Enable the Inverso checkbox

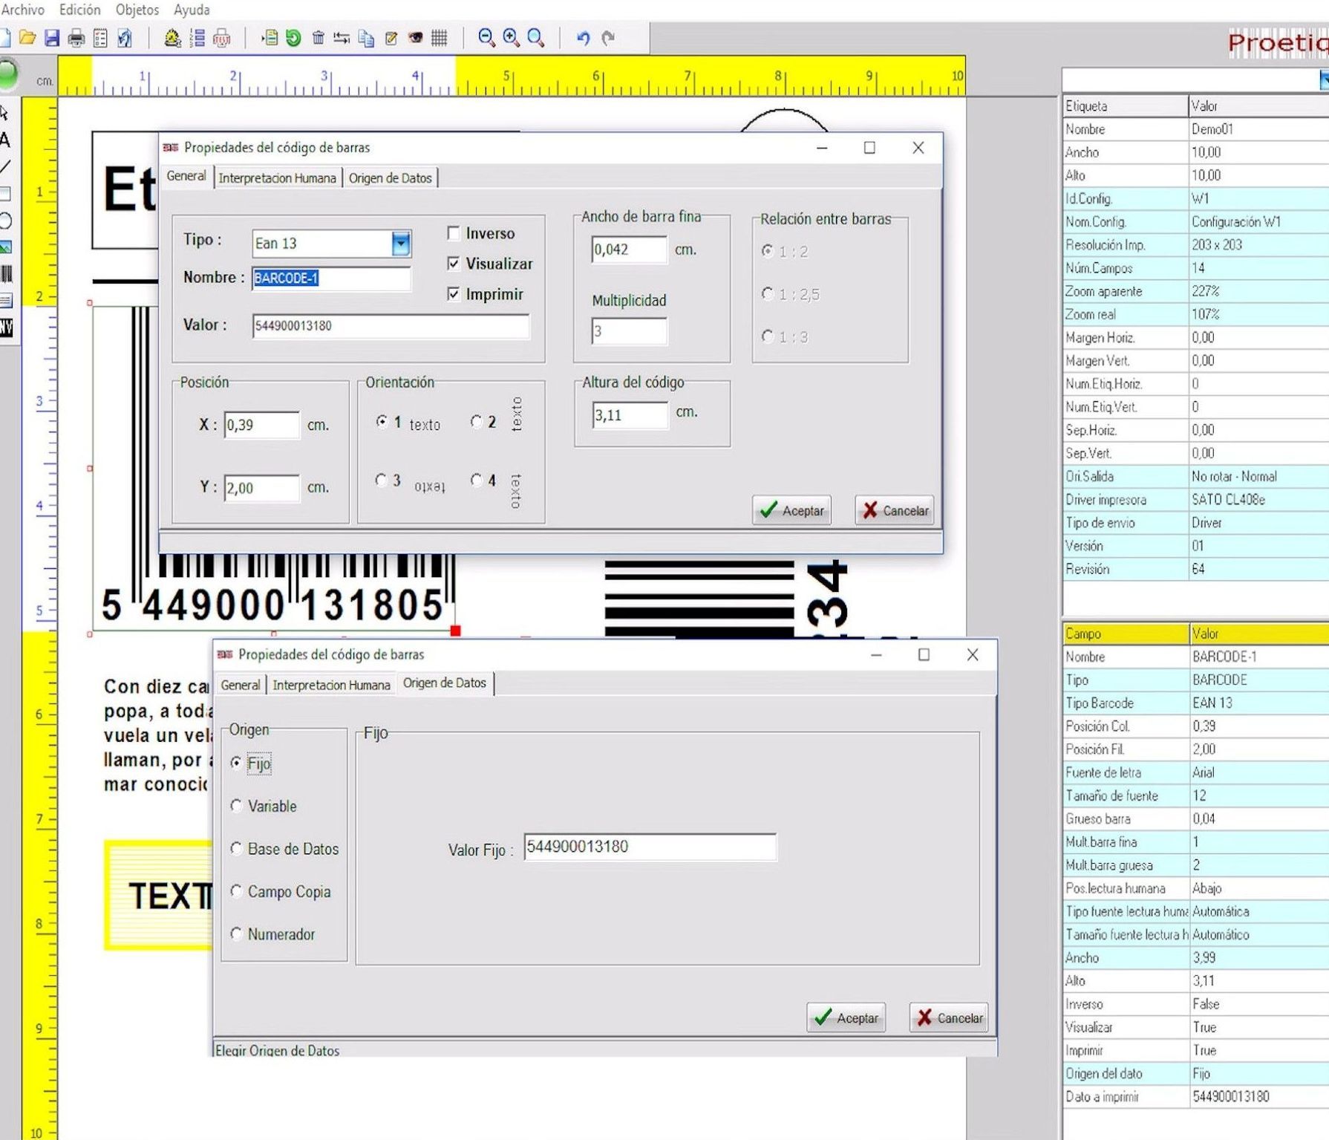coord(454,233)
